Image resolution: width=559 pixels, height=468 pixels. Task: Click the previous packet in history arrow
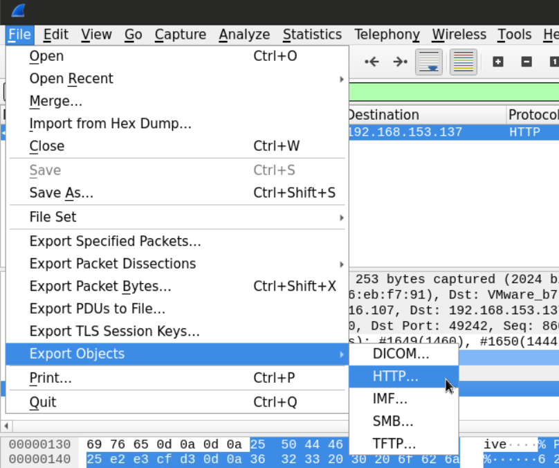[x=372, y=62]
